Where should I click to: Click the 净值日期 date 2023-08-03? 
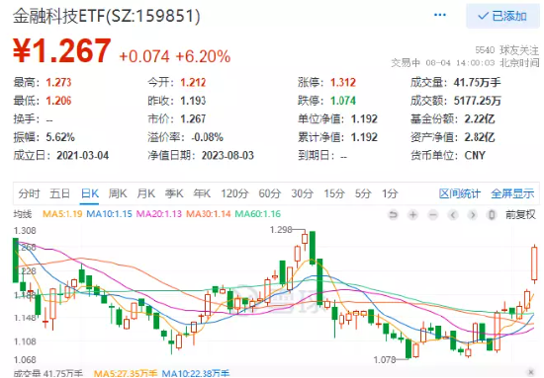pos(227,155)
